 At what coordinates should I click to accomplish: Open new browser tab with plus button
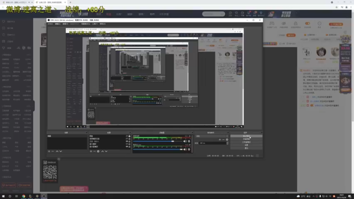point(70,2)
